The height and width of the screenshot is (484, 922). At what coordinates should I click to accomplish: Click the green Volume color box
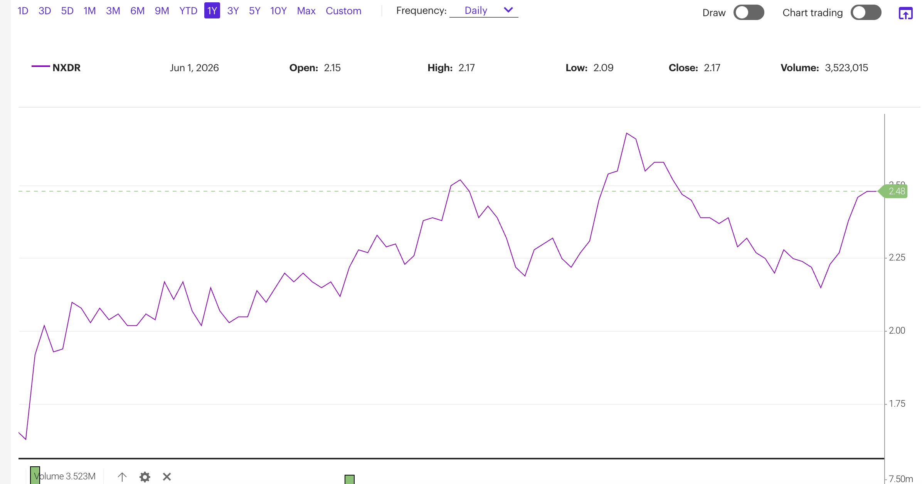(35, 475)
